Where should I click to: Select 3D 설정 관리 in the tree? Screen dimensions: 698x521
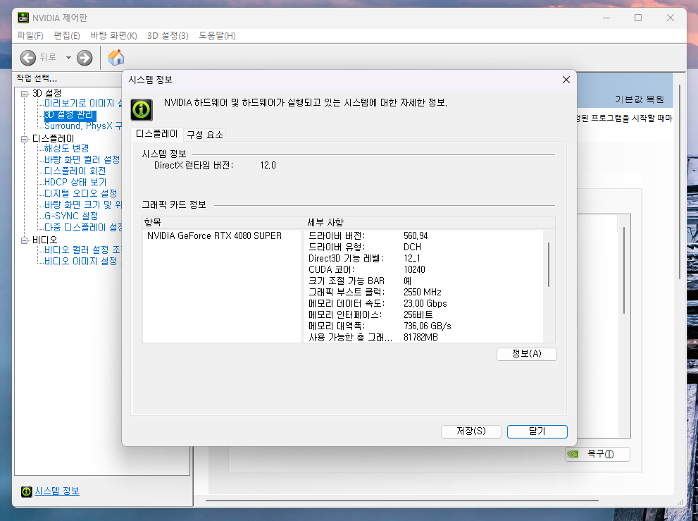tap(70, 114)
